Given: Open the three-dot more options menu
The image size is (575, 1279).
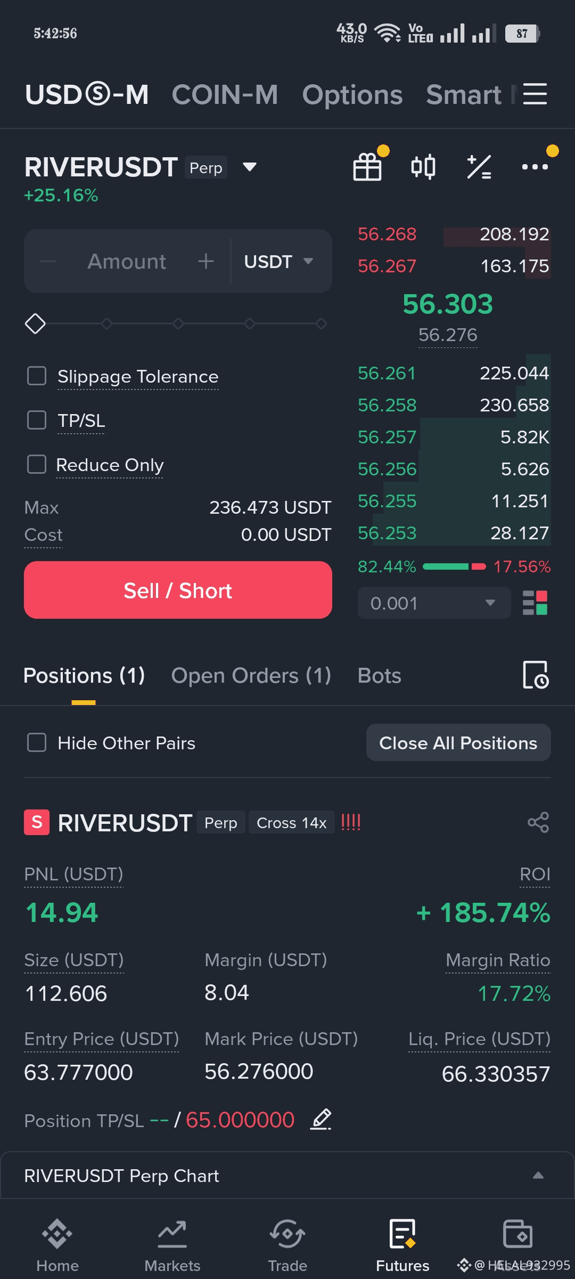Looking at the screenshot, I should [535, 167].
